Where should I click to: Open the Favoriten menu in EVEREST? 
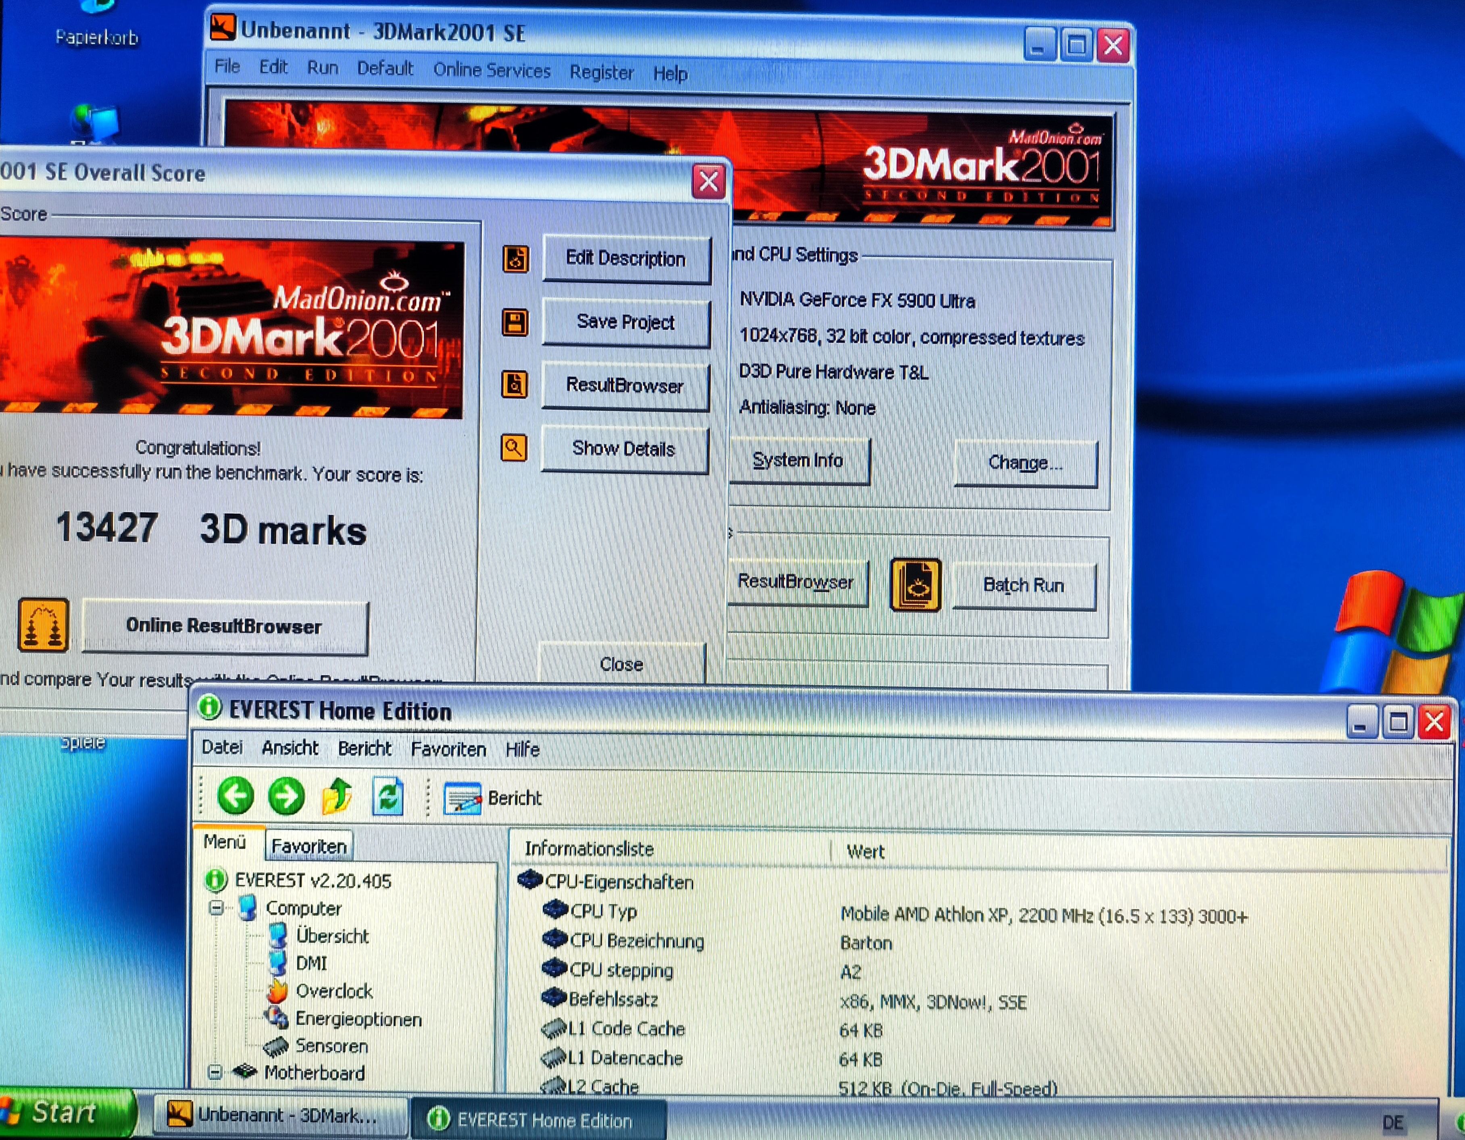(x=448, y=750)
